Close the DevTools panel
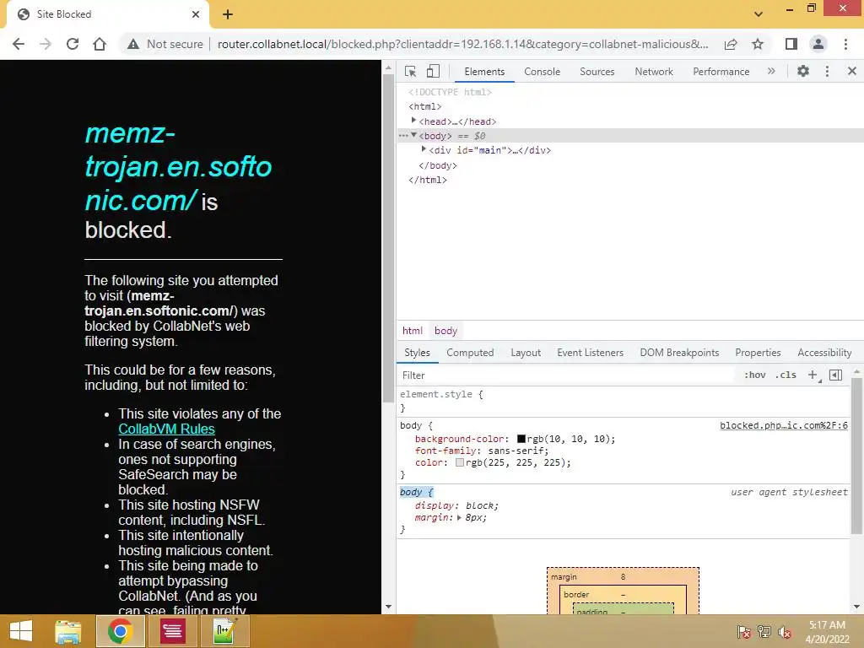 [x=852, y=71]
